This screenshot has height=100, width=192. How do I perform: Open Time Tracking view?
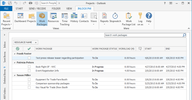pyautogui.click(x=65, y=19)
